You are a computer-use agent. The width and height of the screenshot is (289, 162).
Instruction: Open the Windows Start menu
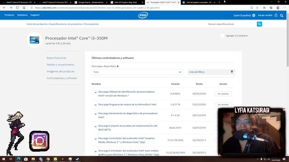(x=4, y=159)
